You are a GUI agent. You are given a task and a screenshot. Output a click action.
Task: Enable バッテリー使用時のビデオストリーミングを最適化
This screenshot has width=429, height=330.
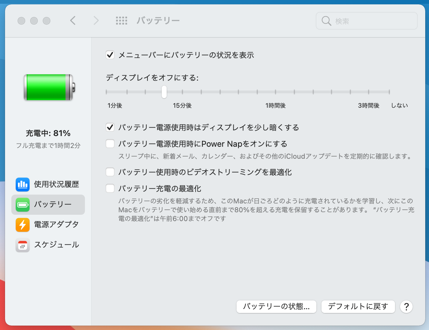click(x=110, y=172)
